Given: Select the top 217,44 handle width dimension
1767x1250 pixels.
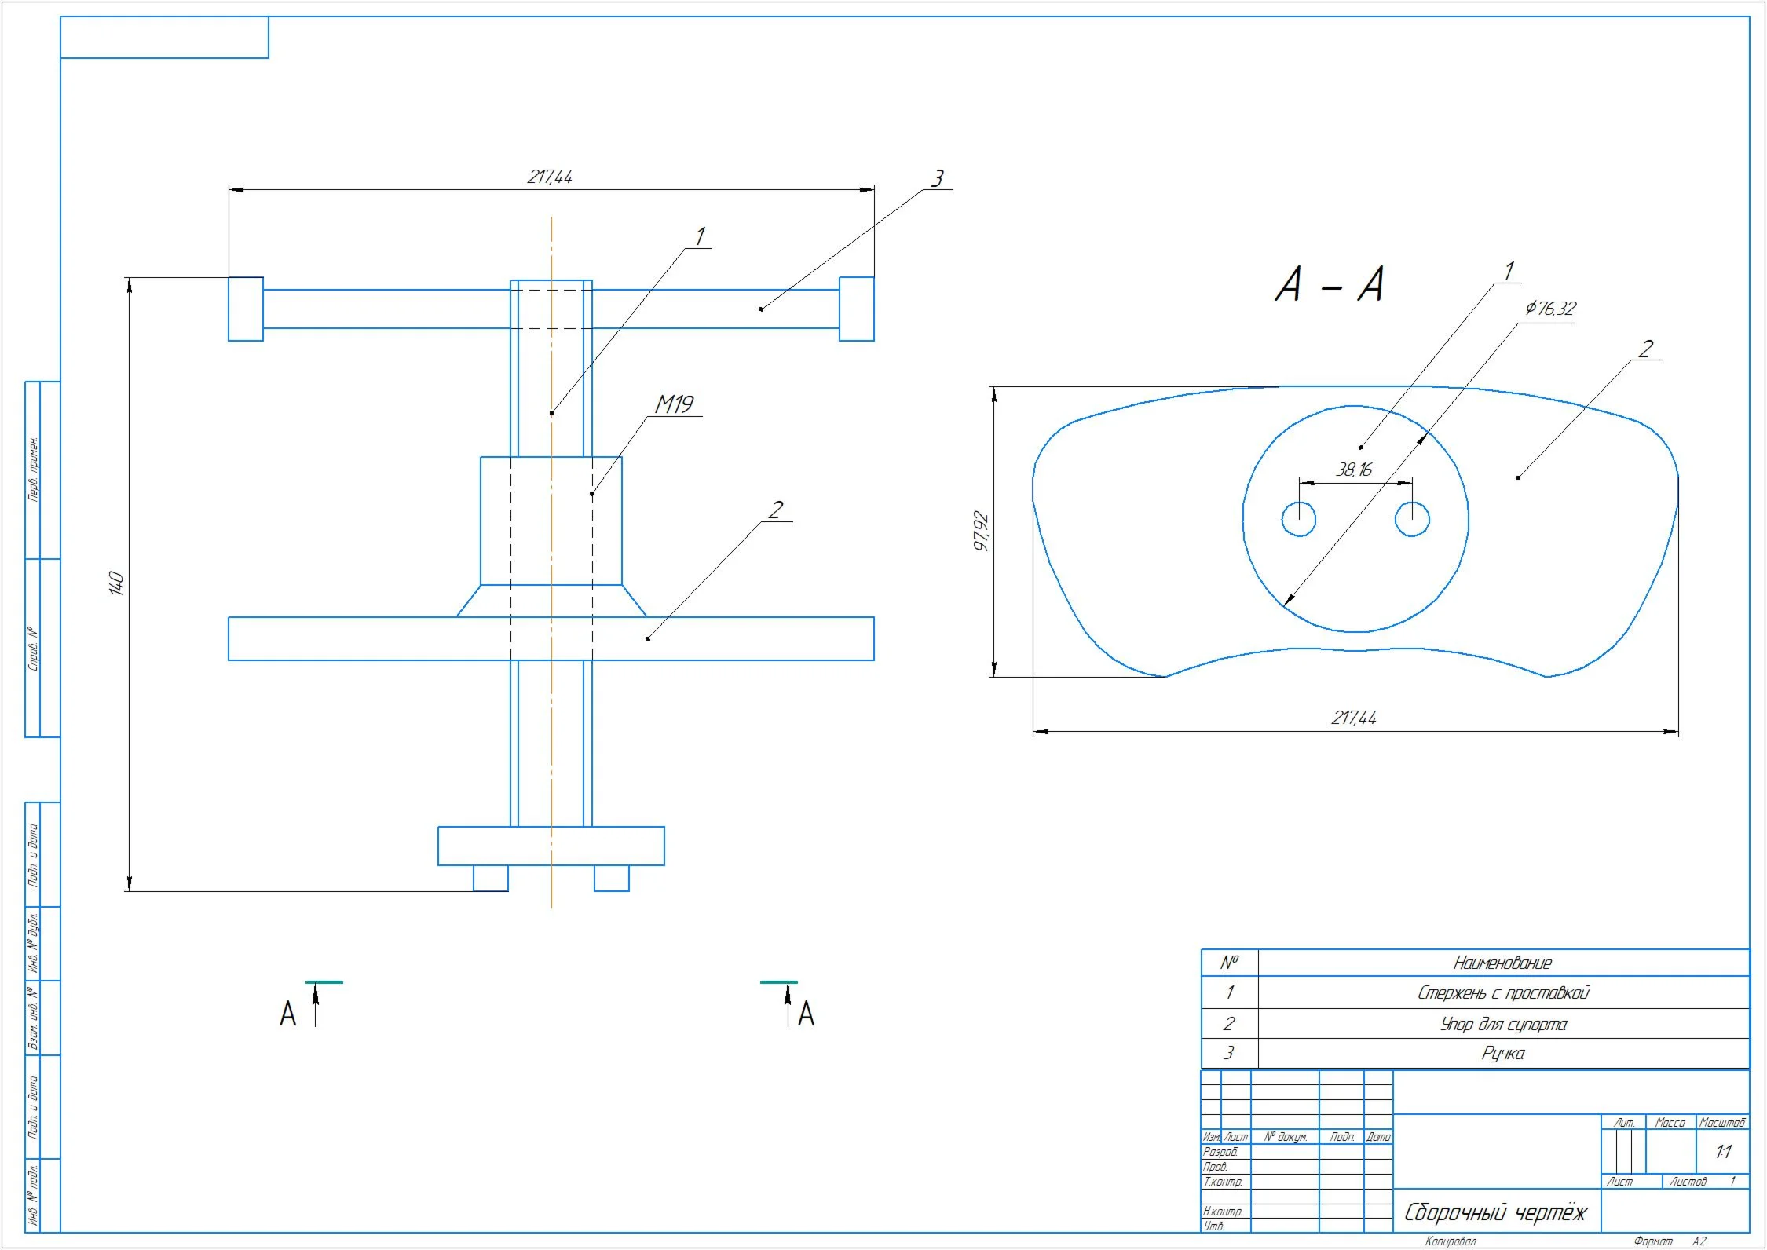Looking at the screenshot, I should [x=550, y=177].
